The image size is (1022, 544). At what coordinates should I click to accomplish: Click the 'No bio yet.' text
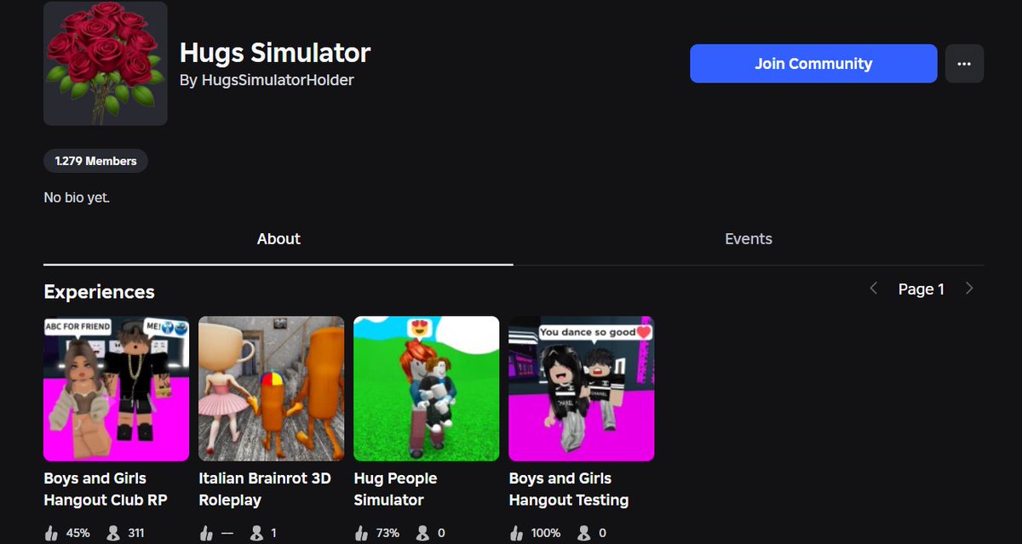pos(77,198)
